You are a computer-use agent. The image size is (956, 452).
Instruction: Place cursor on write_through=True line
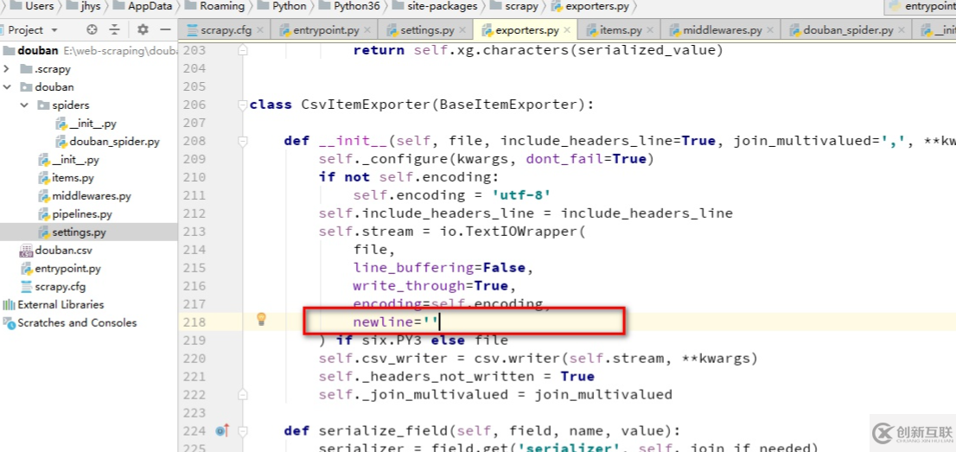434,285
